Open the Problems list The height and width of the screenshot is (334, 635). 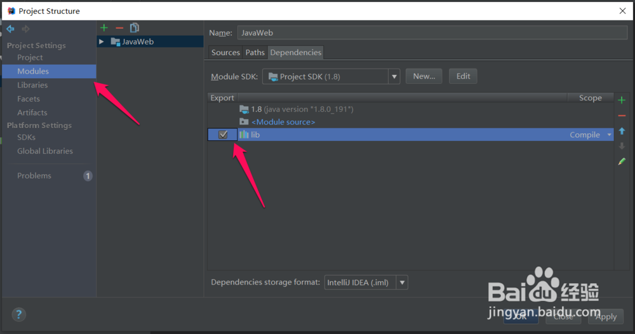pos(34,176)
